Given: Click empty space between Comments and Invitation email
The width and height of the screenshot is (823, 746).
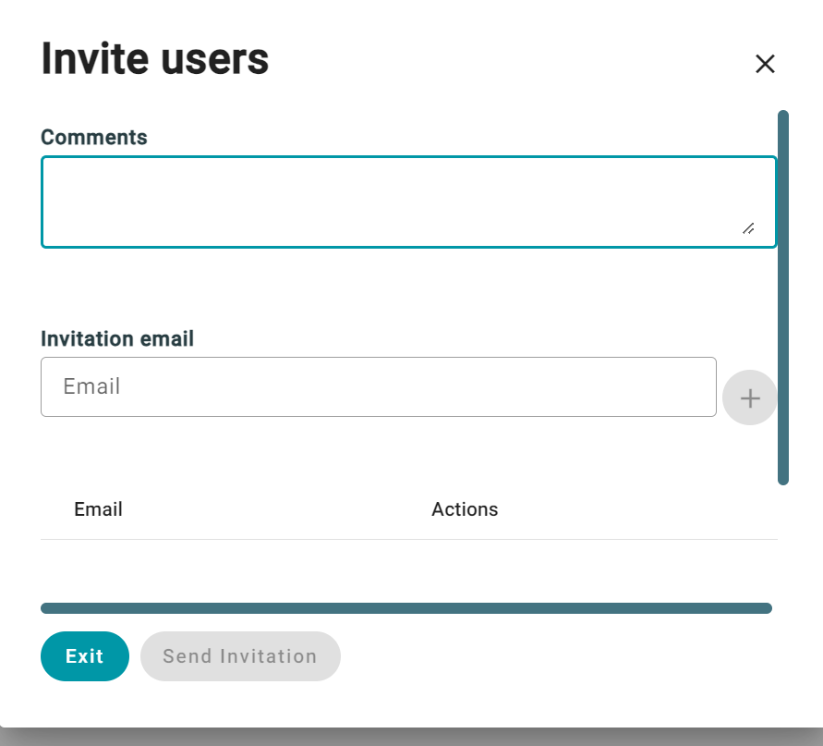Looking at the screenshot, I should pyautogui.click(x=408, y=287).
